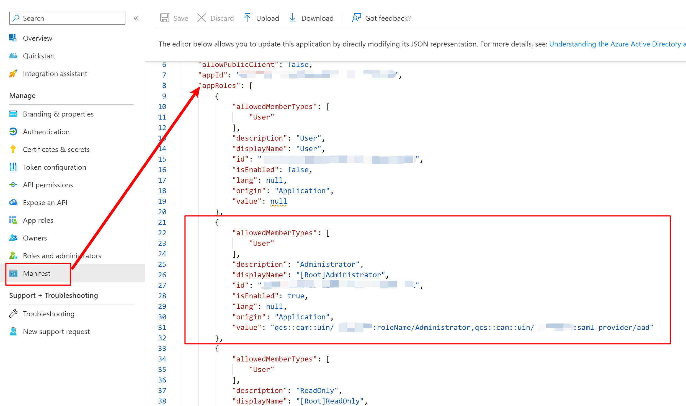Click the Download arrow icon
This screenshot has height=406, width=686.
coord(292,18)
